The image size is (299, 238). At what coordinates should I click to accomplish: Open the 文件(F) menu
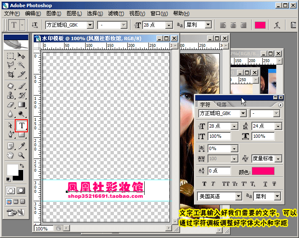tap(12, 14)
